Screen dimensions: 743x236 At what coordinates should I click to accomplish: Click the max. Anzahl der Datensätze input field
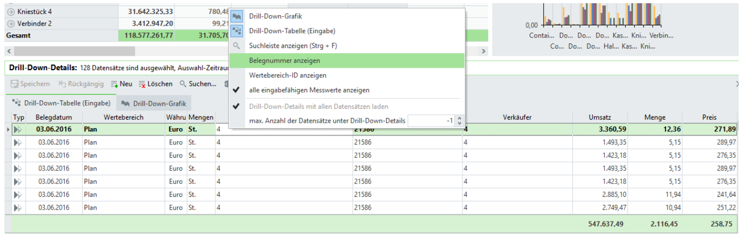[x=431, y=121]
